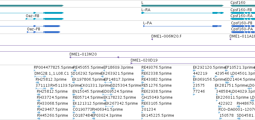Click the L-RA transcript feature

coord(182,13)
